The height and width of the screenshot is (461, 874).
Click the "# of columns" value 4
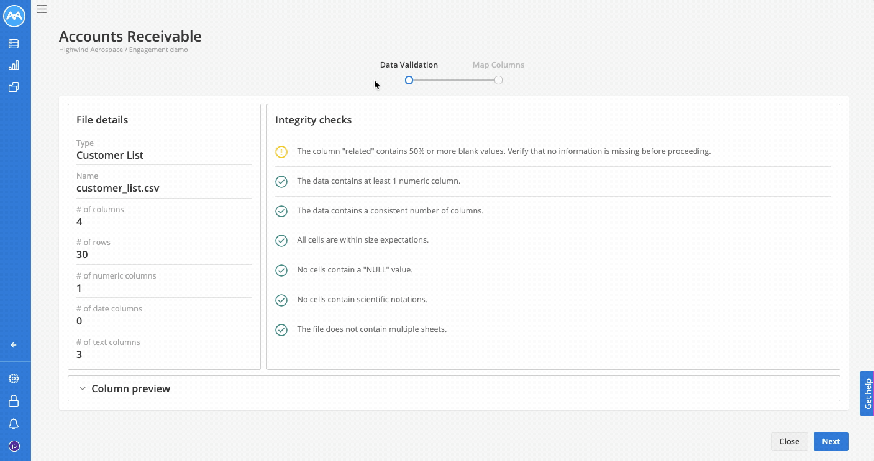(80, 222)
